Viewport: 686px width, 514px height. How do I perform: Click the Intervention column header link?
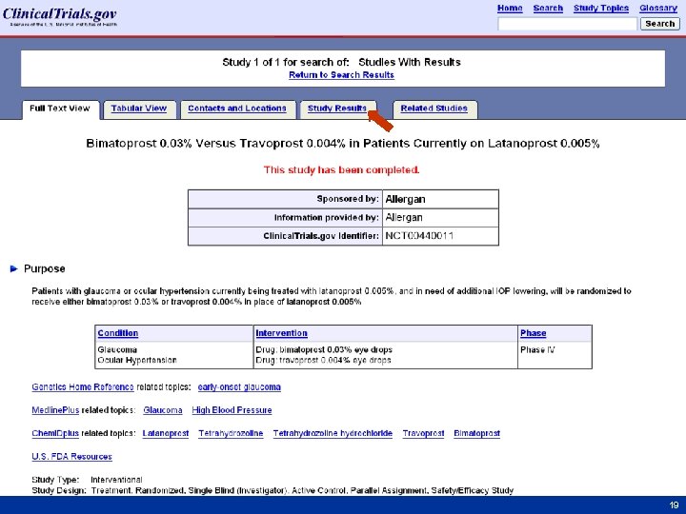point(281,333)
